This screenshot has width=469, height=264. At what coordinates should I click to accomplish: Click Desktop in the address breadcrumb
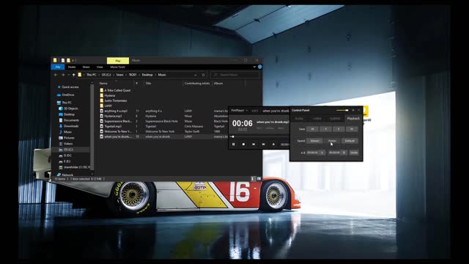[147, 75]
